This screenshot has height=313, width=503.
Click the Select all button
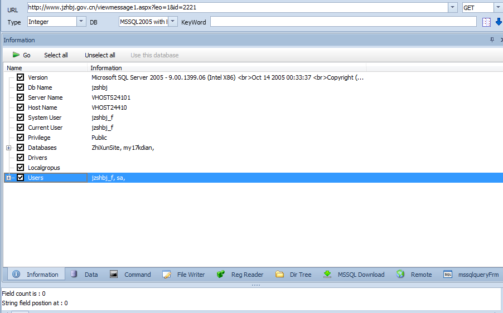click(x=56, y=55)
